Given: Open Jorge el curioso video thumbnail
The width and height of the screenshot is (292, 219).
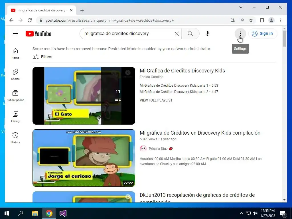Looking at the screenshot, I should tap(84, 158).
